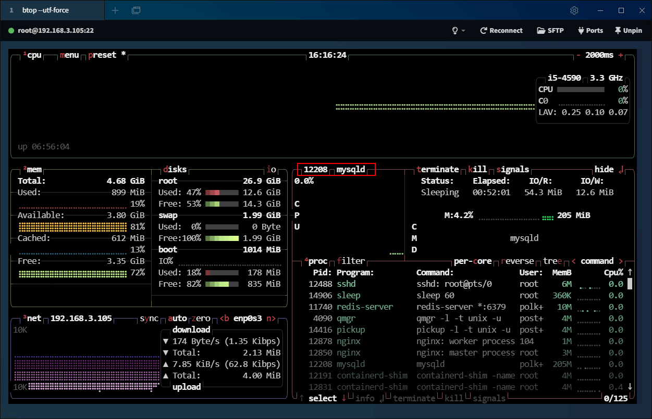Click kill in the proc footer
Screen dimensions: 652x419
(454, 398)
